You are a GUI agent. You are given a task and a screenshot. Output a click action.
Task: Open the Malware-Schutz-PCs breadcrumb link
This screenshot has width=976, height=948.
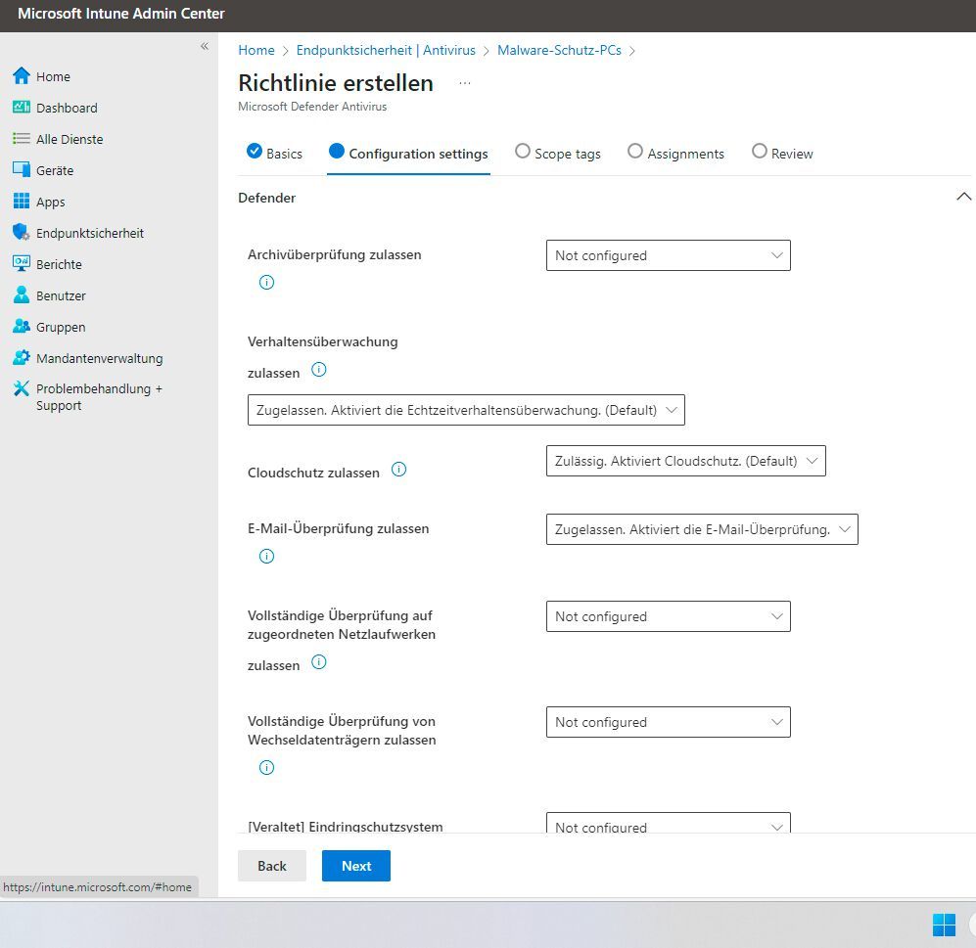click(559, 50)
